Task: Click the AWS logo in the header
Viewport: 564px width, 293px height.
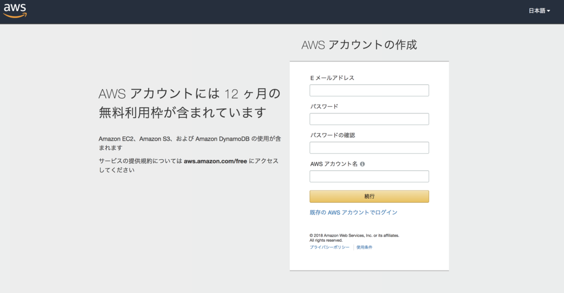Action: click(15, 11)
